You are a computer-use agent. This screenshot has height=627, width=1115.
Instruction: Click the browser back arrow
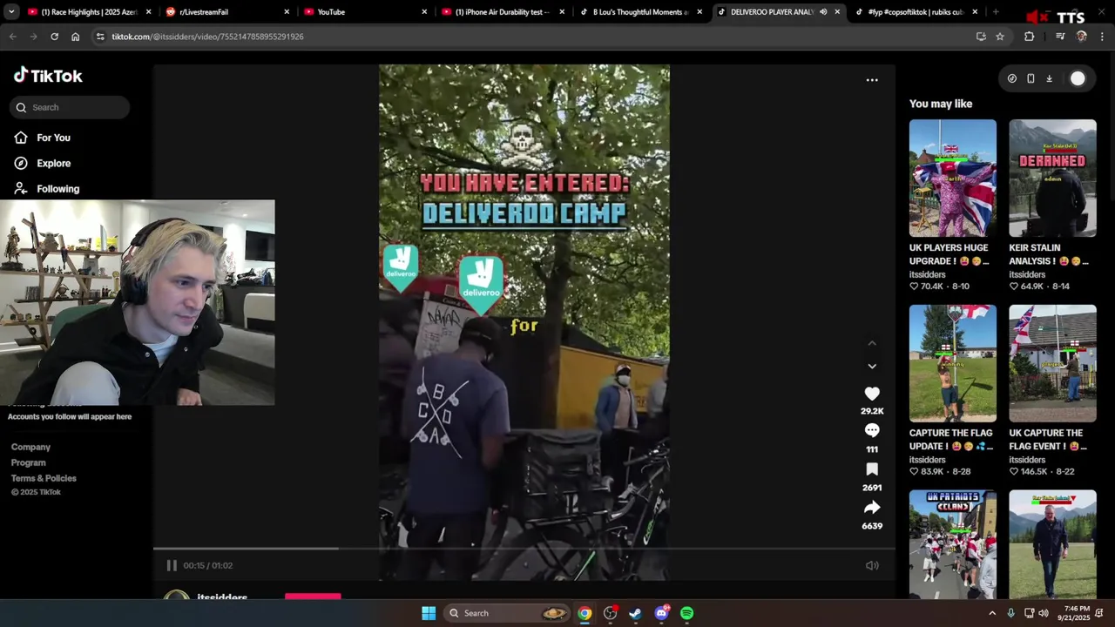pyautogui.click(x=12, y=37)
